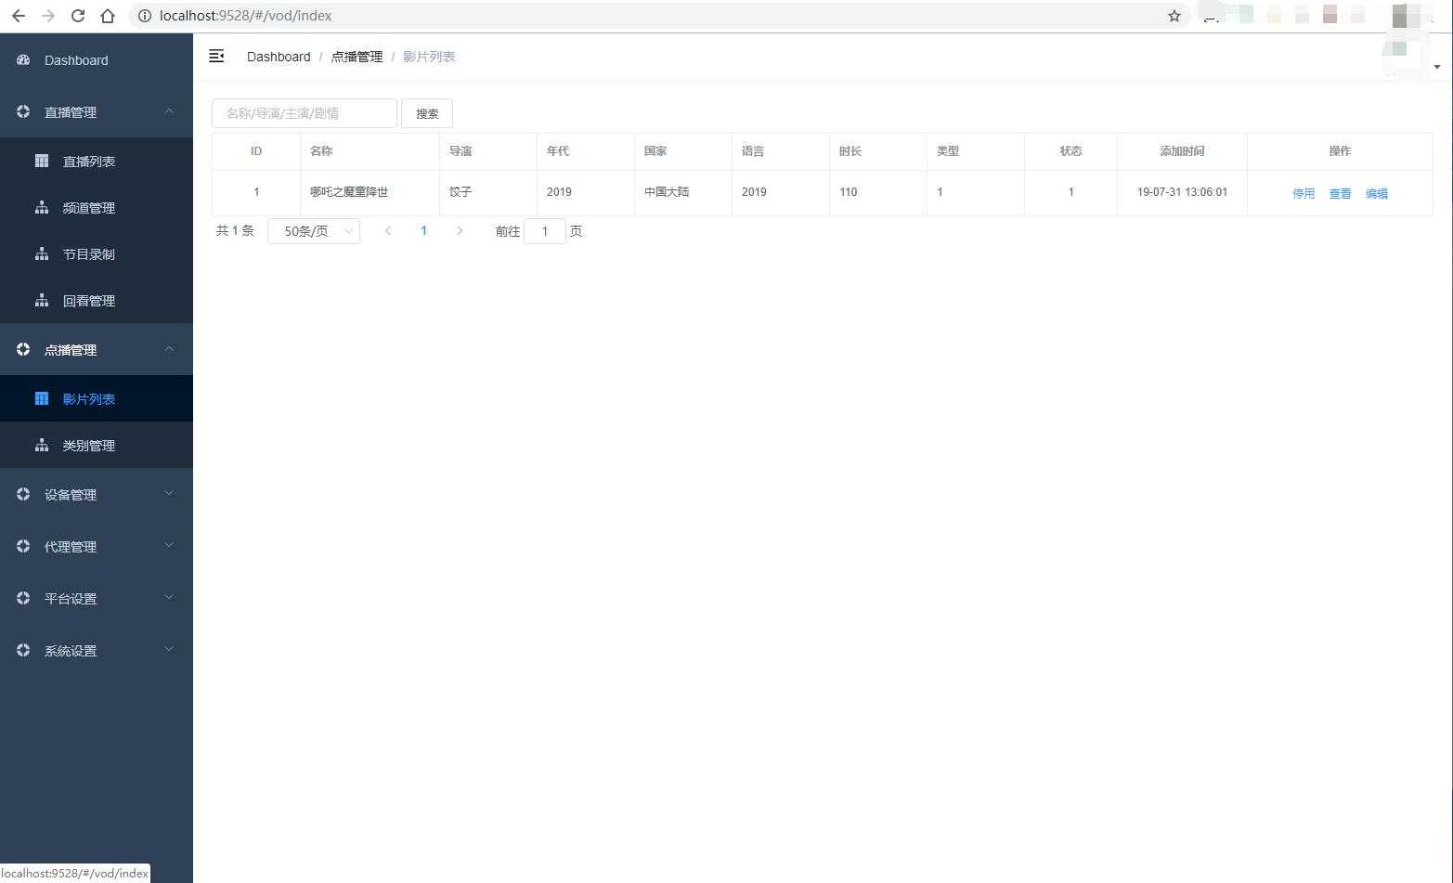
Task: Go to next page arrow in pagination
Action: (x=460, y=231)
